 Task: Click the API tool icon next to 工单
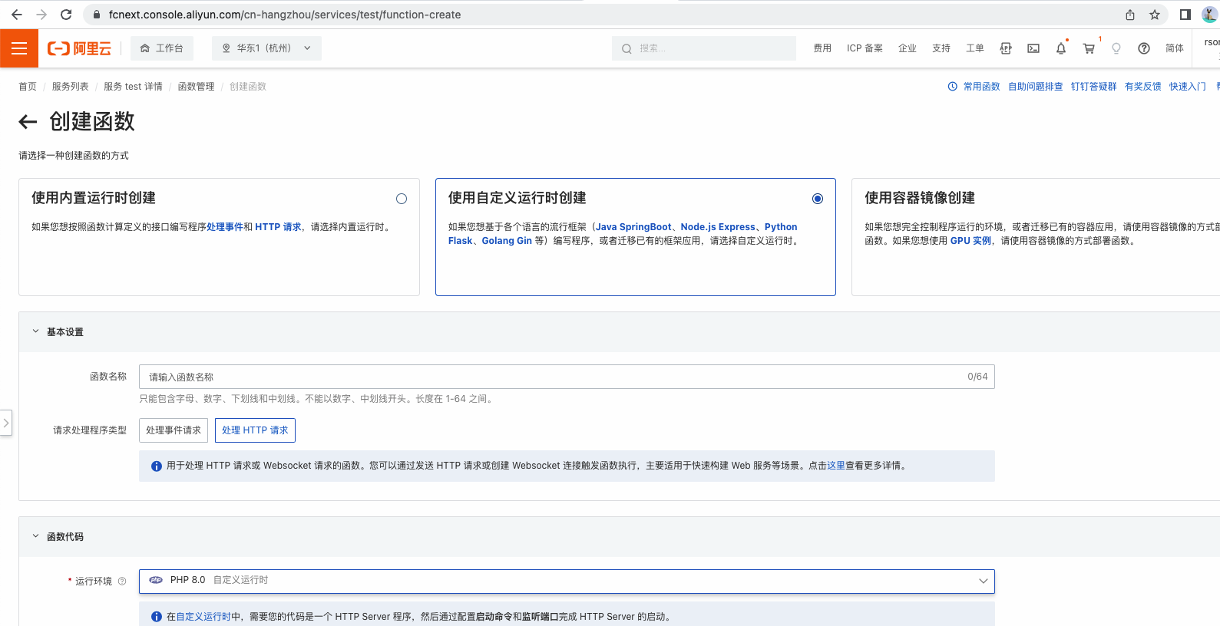coord(1006,48)
